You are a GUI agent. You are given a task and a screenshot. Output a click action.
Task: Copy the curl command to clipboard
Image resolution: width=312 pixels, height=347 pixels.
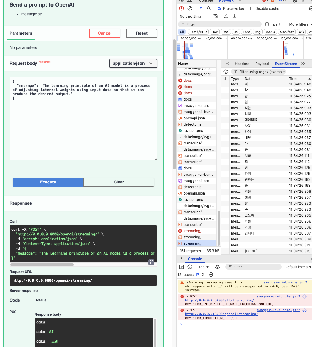(151, 262)
